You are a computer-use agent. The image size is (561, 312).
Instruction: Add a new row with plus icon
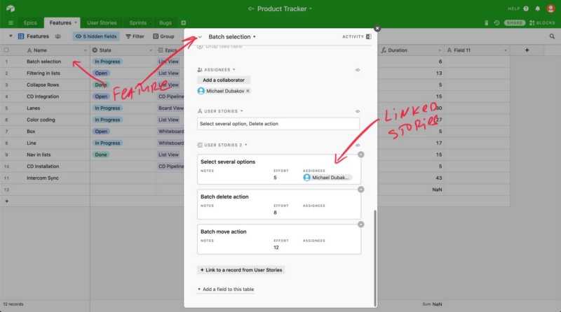[6, 201]
